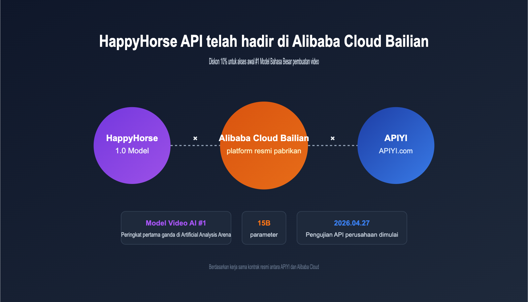Select the Model Video AI #1 badge

pos(176,228)
